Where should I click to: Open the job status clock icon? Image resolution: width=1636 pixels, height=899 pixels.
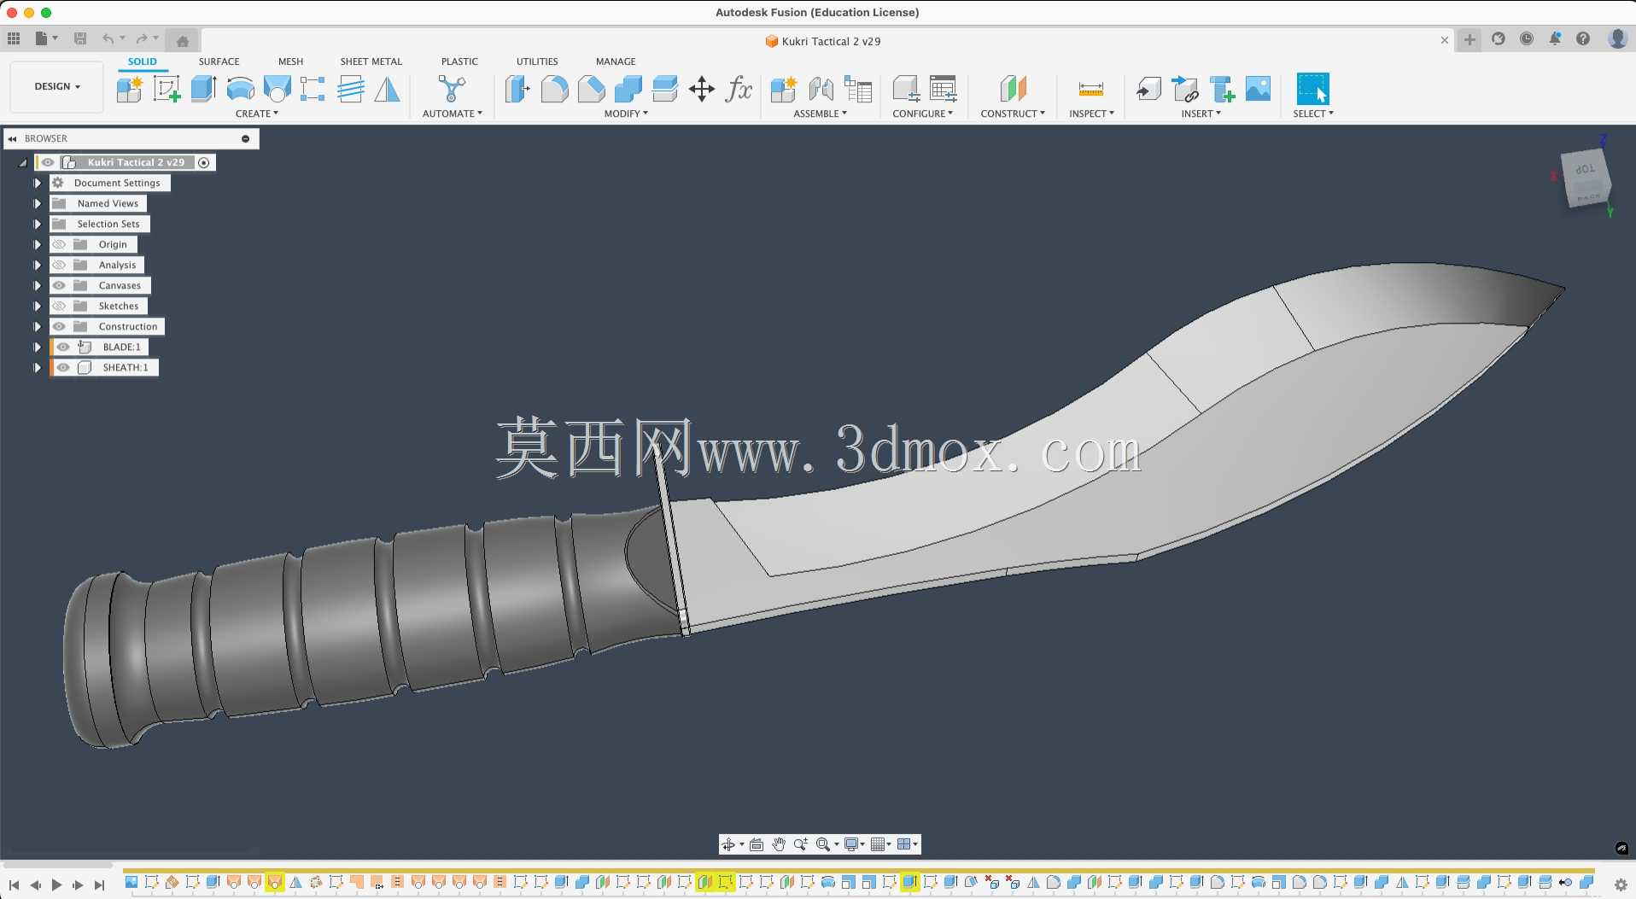pos(1527,39)
